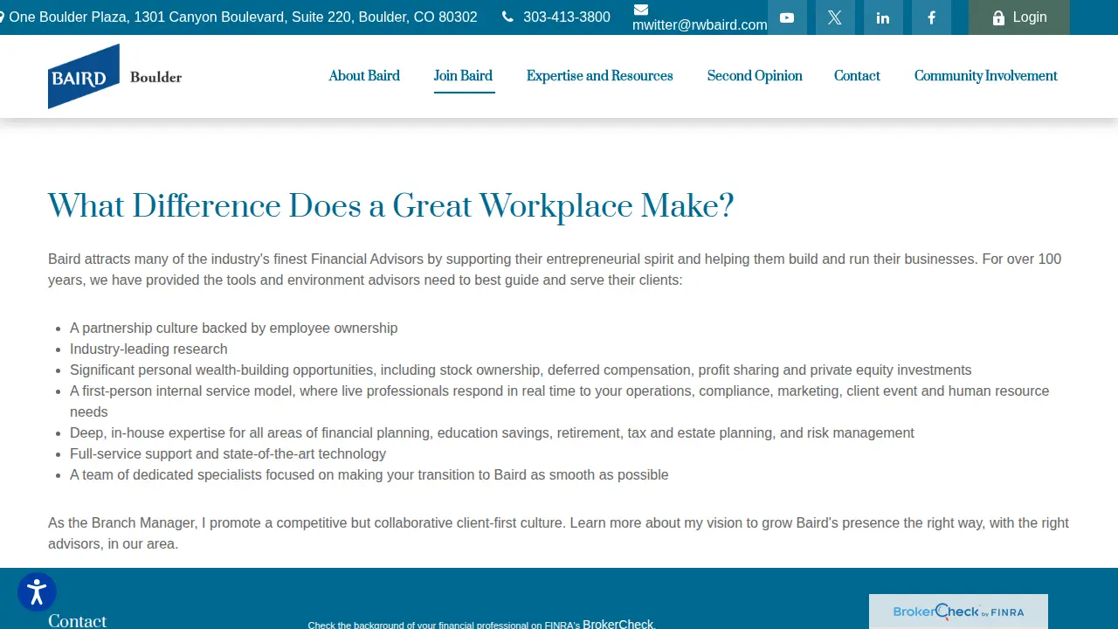This screenshot has width=1118, height=629.
Task: Open the accessibility widget icon
Action: (x=37, y=592)
